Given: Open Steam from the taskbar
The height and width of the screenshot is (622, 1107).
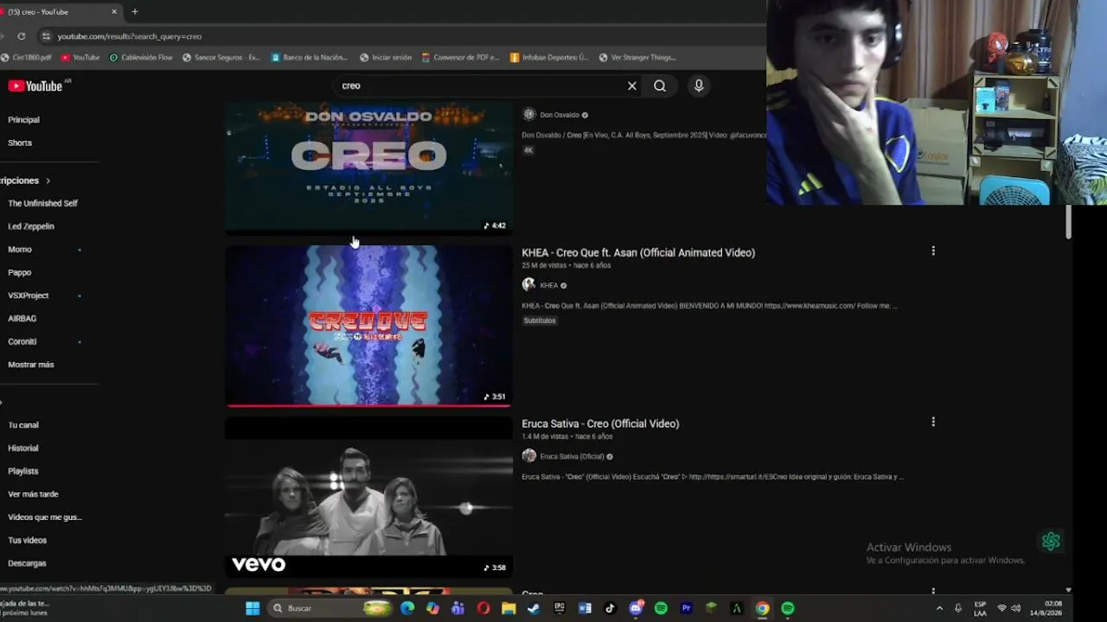Looking at the screenshot, I should [534, 608].
